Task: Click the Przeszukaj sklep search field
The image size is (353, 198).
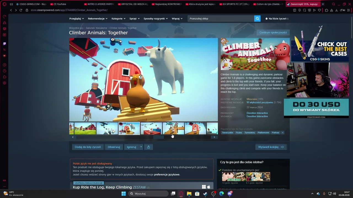Action: (x=221, y=18)
